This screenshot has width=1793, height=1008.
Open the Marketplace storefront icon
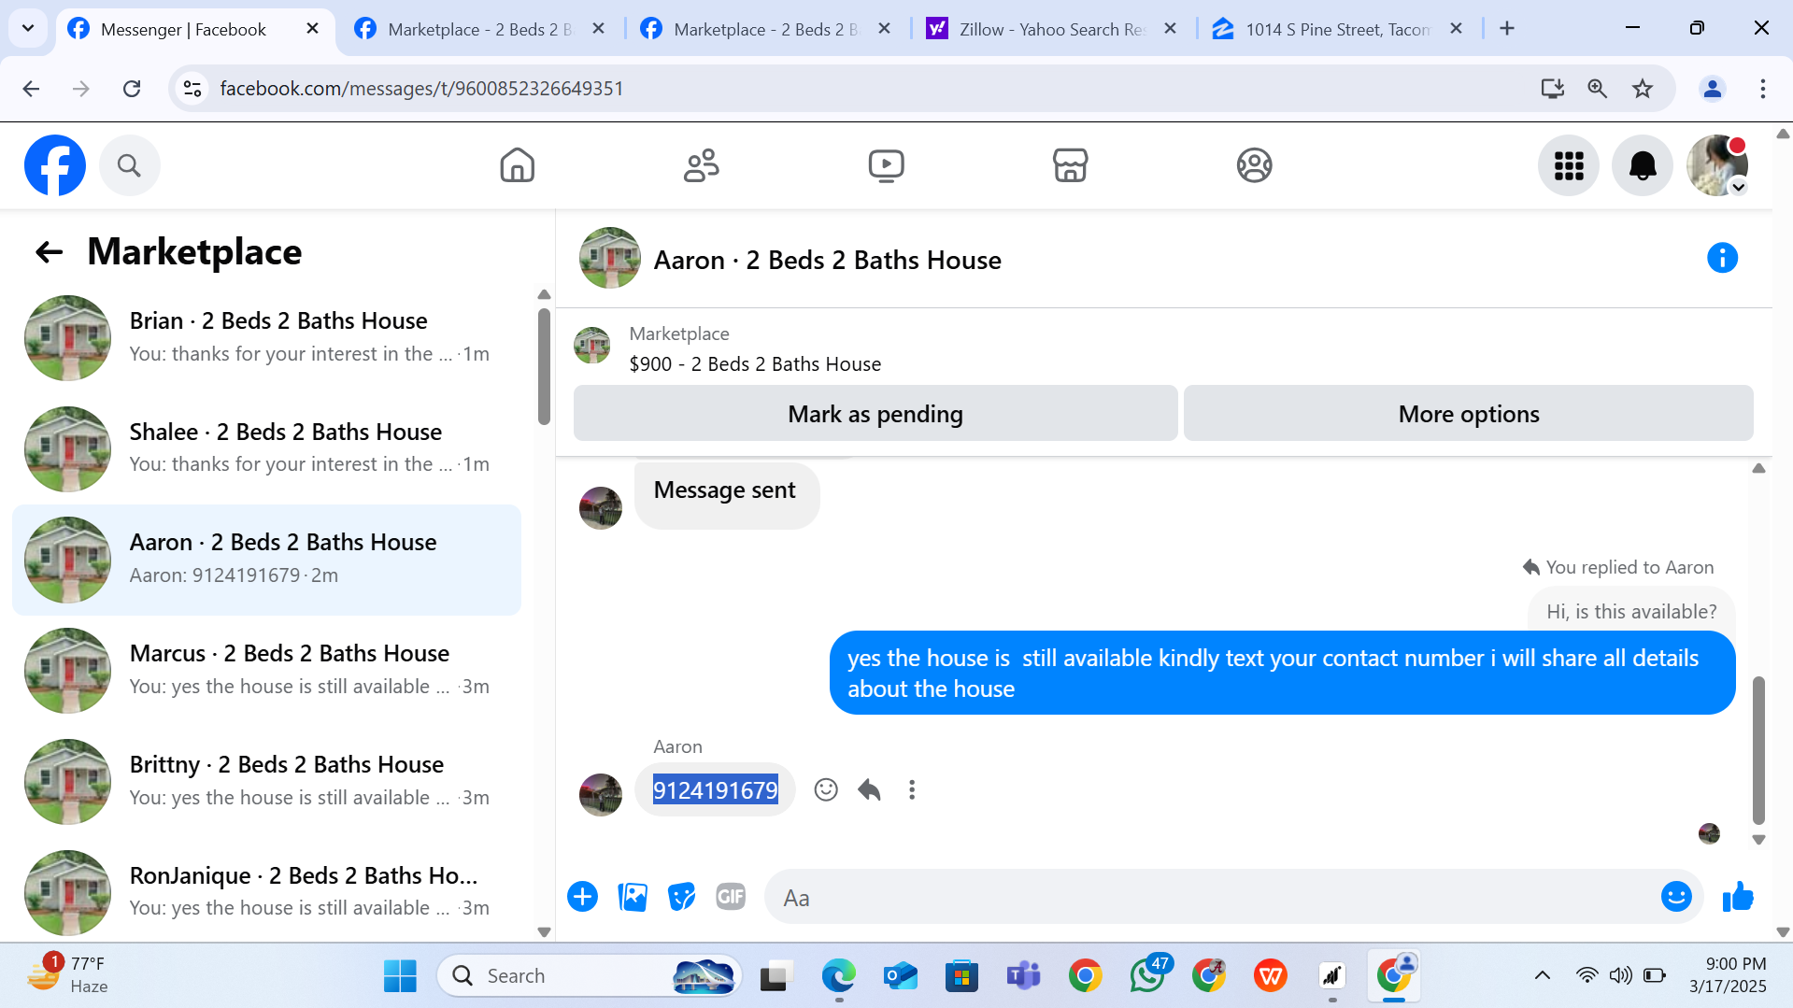point(1070,165)
